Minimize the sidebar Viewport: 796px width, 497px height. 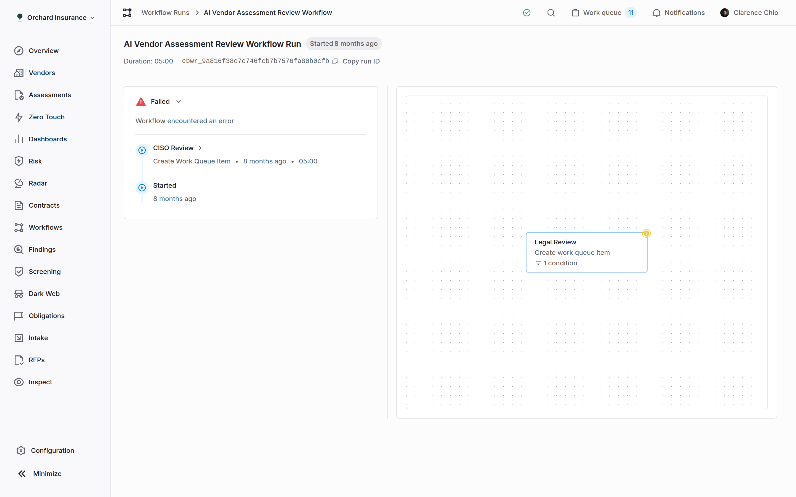tap(40, 474)
